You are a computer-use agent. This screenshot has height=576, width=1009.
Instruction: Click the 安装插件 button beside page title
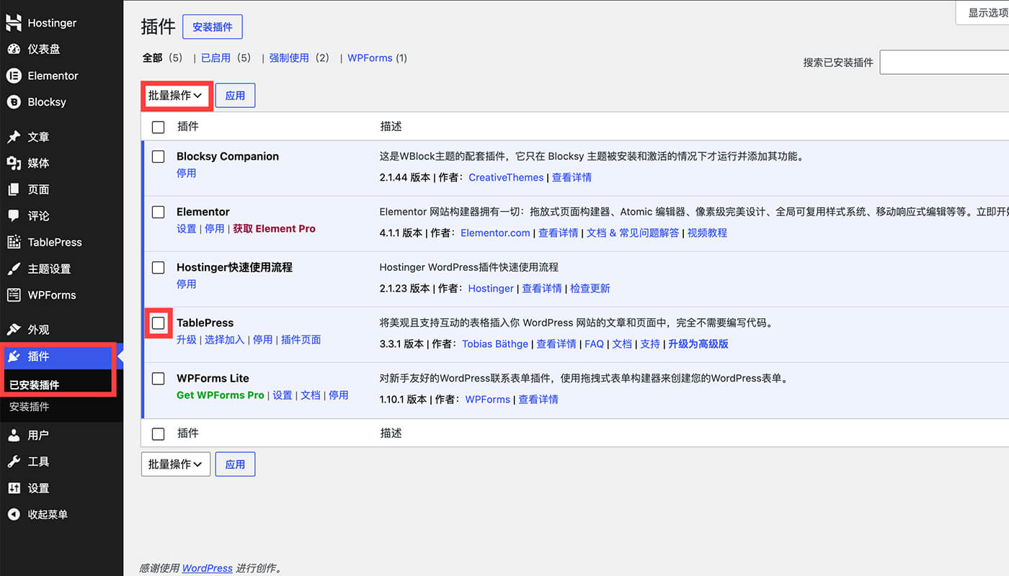click(x=213, y=27)
